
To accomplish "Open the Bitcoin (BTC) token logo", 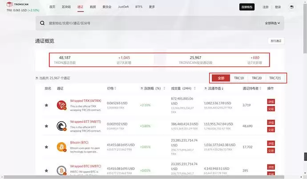I will click(61, 147).
